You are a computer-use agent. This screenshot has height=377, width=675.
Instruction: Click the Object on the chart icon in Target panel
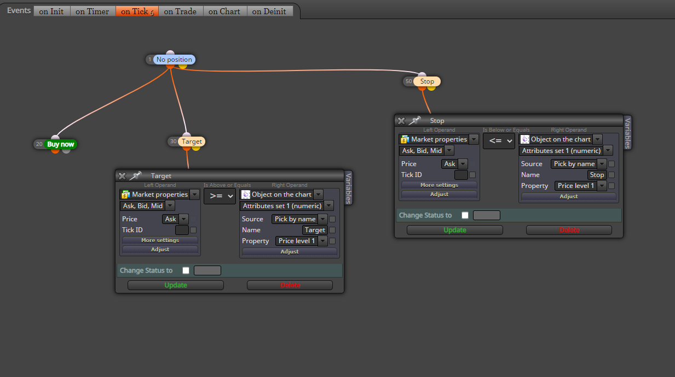click(x=246, y=195)
